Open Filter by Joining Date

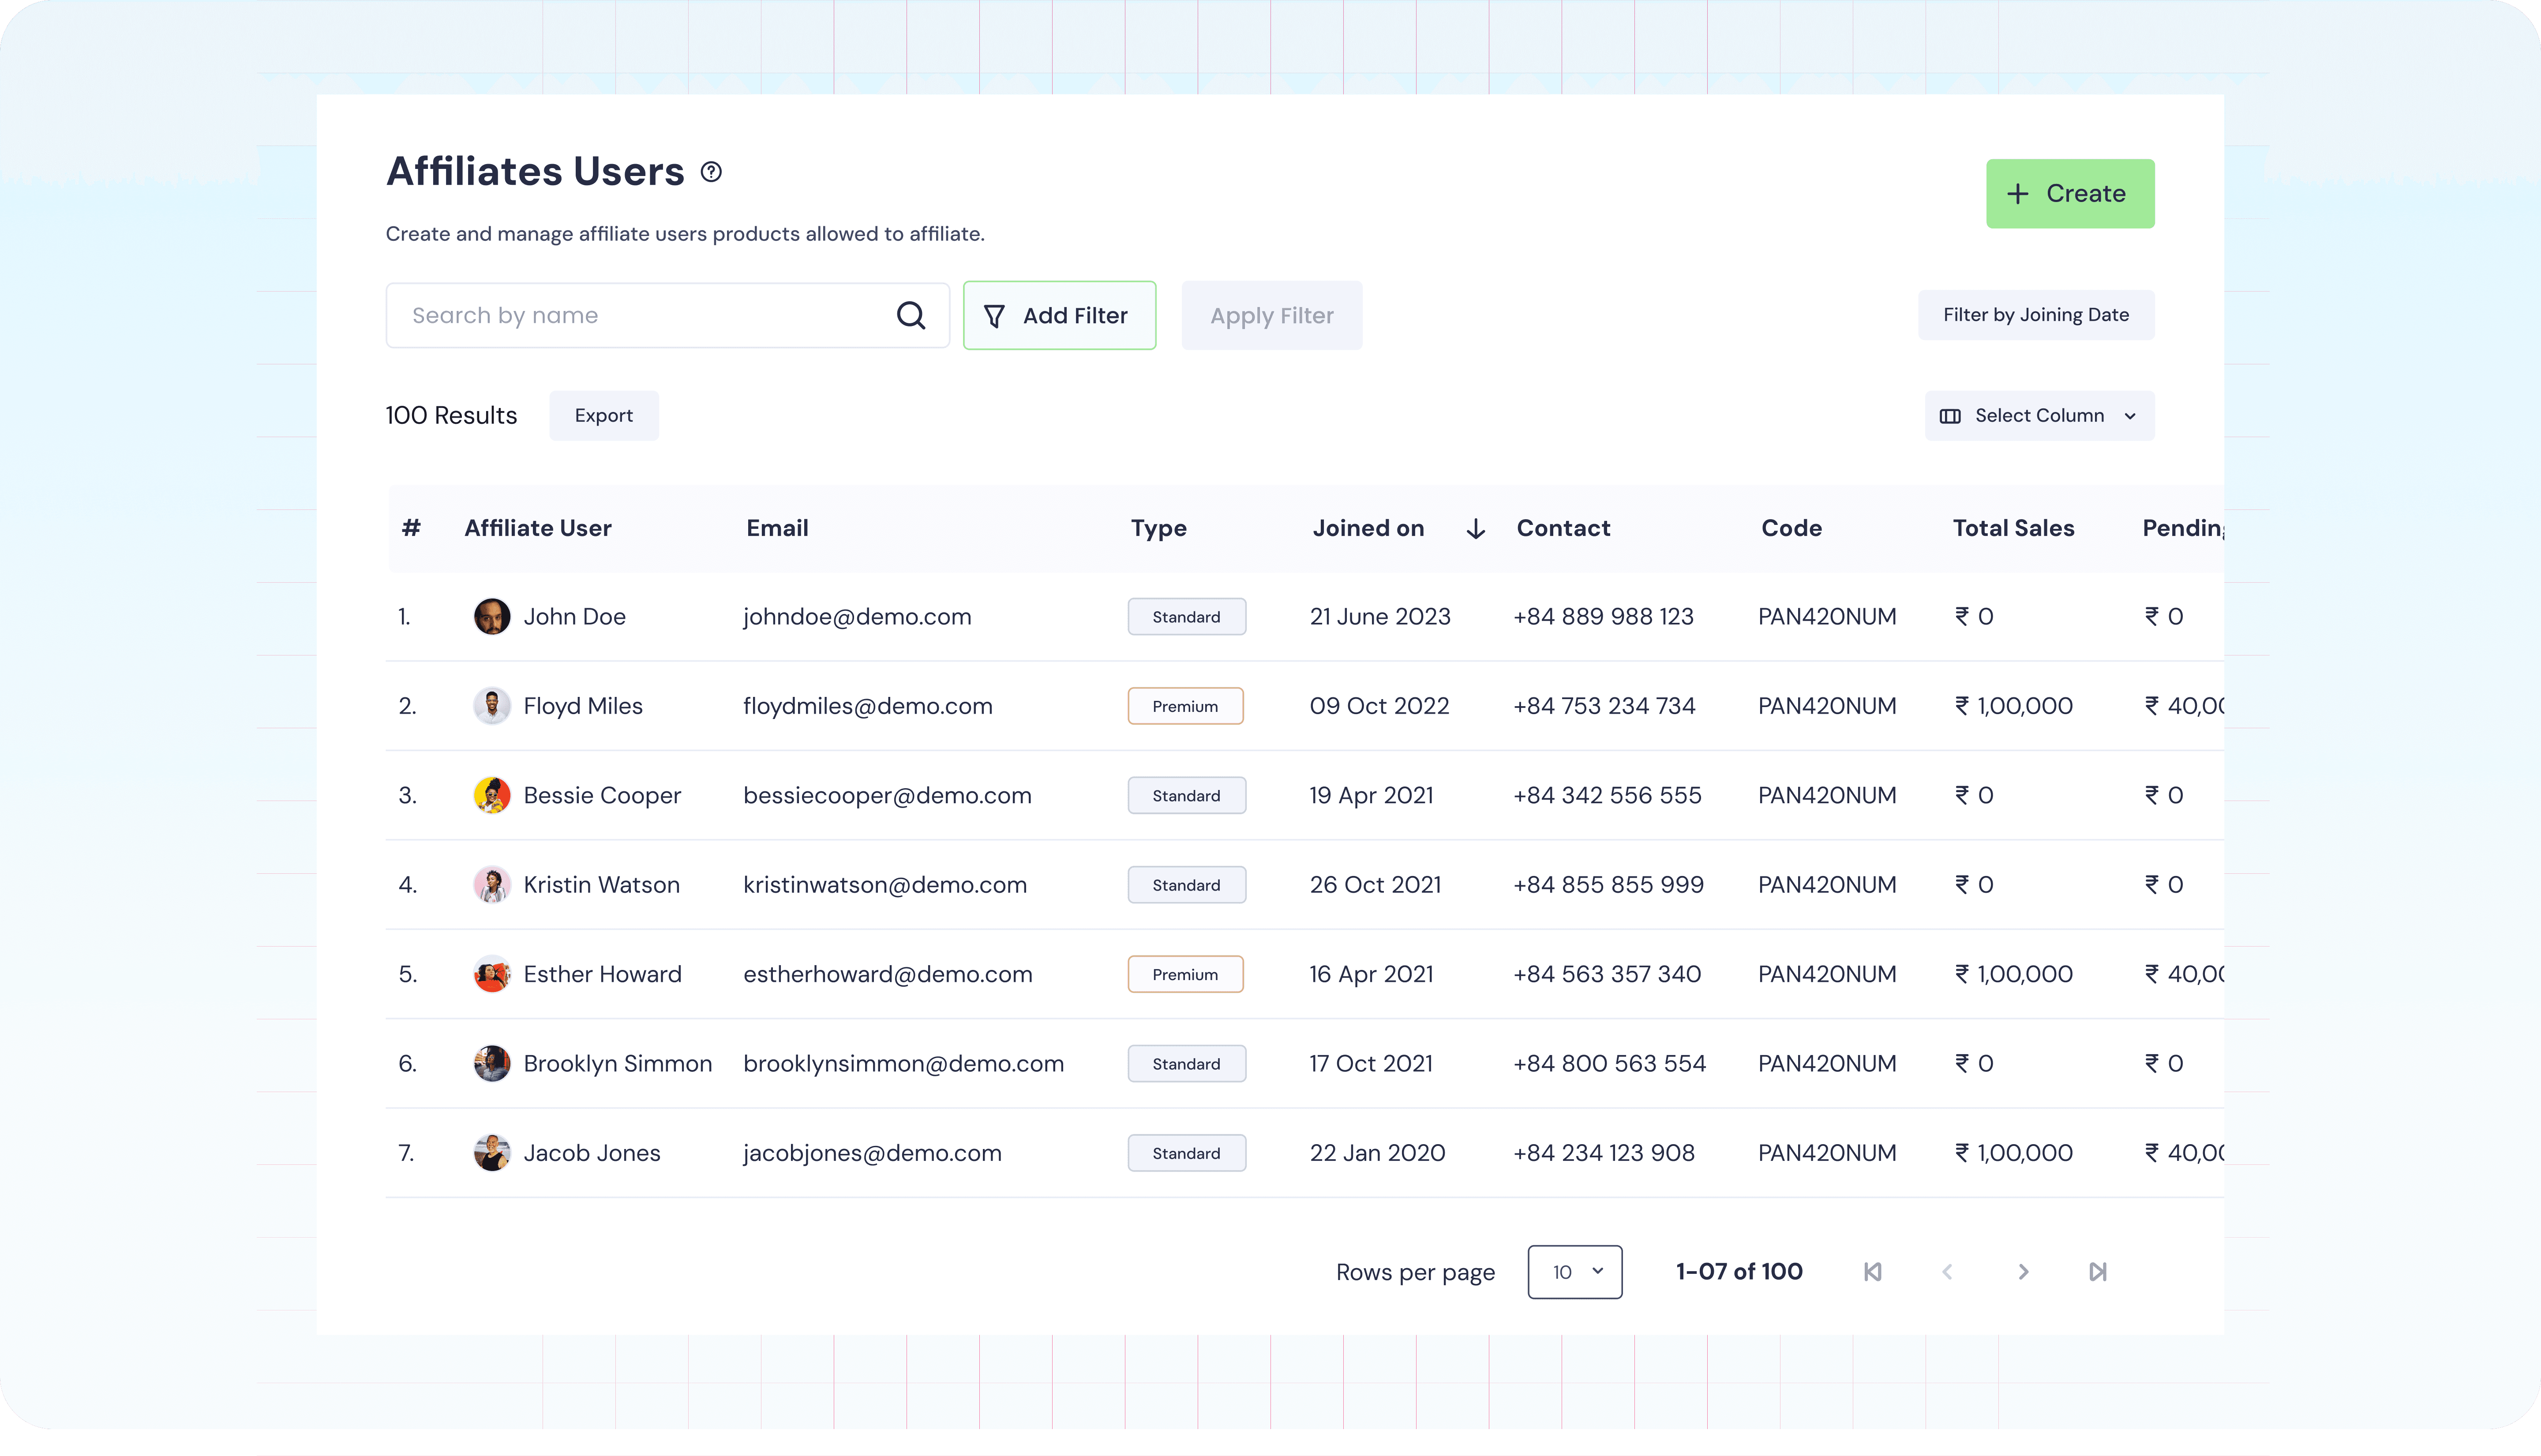pyautogui.click(x=2035, y=315)
